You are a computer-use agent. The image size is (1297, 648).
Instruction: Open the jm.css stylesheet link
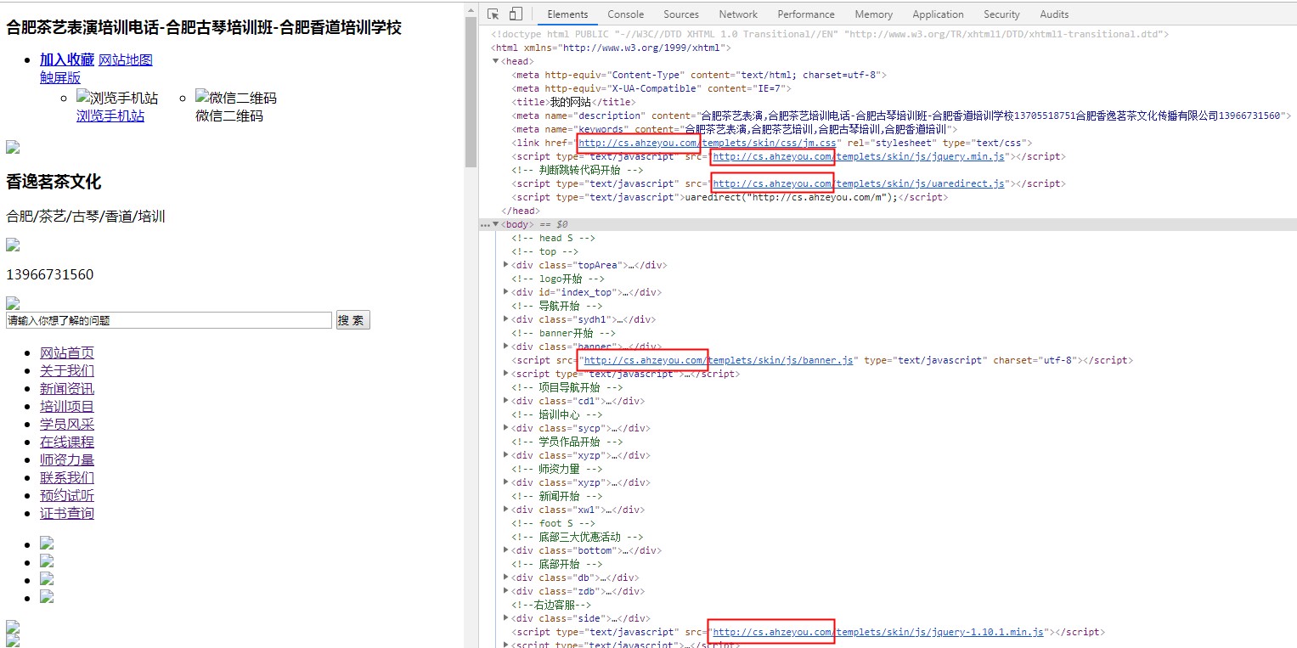tap(708, 143)
